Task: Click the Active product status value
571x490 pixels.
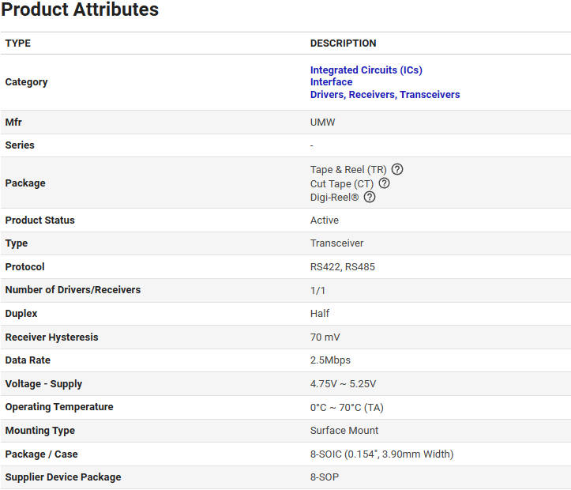Action: (325, 220)
